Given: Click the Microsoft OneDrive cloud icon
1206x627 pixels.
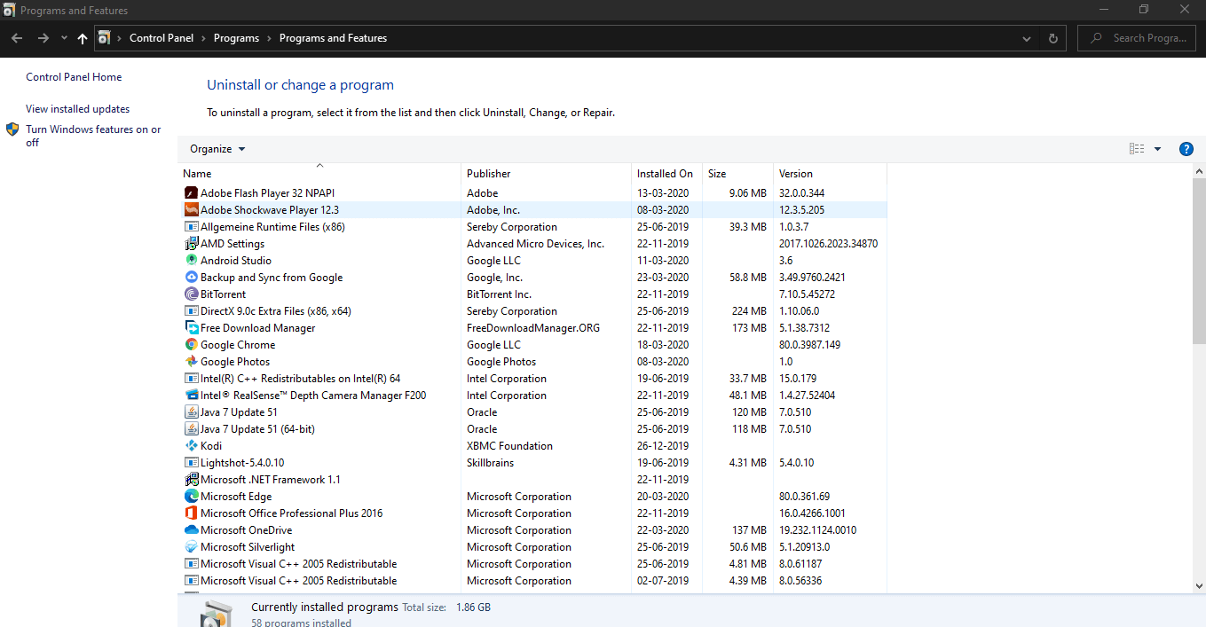Looking at the screenshot, I should [191, 530].
